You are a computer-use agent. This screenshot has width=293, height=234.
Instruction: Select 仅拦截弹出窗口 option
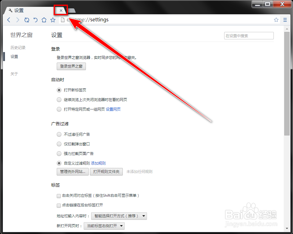(x=59, y=144)
